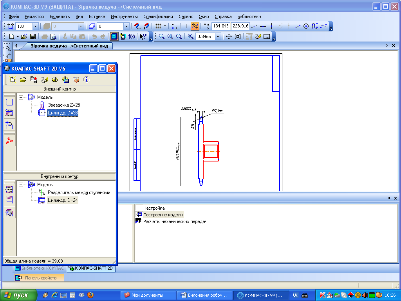This screenshot has width=401, height=301.
Task: Click the pan view cross-arrows icon
Action: [x=229, y=36]
